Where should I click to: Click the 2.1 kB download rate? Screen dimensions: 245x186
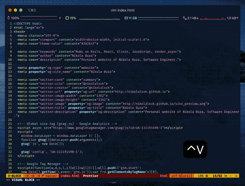click(x=193, y=18)
